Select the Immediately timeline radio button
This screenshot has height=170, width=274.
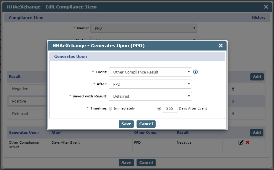coord(111,109)
